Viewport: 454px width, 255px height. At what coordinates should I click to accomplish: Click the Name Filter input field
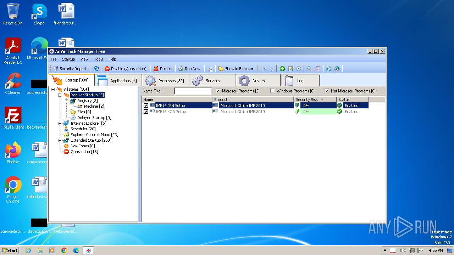(193, 91)
